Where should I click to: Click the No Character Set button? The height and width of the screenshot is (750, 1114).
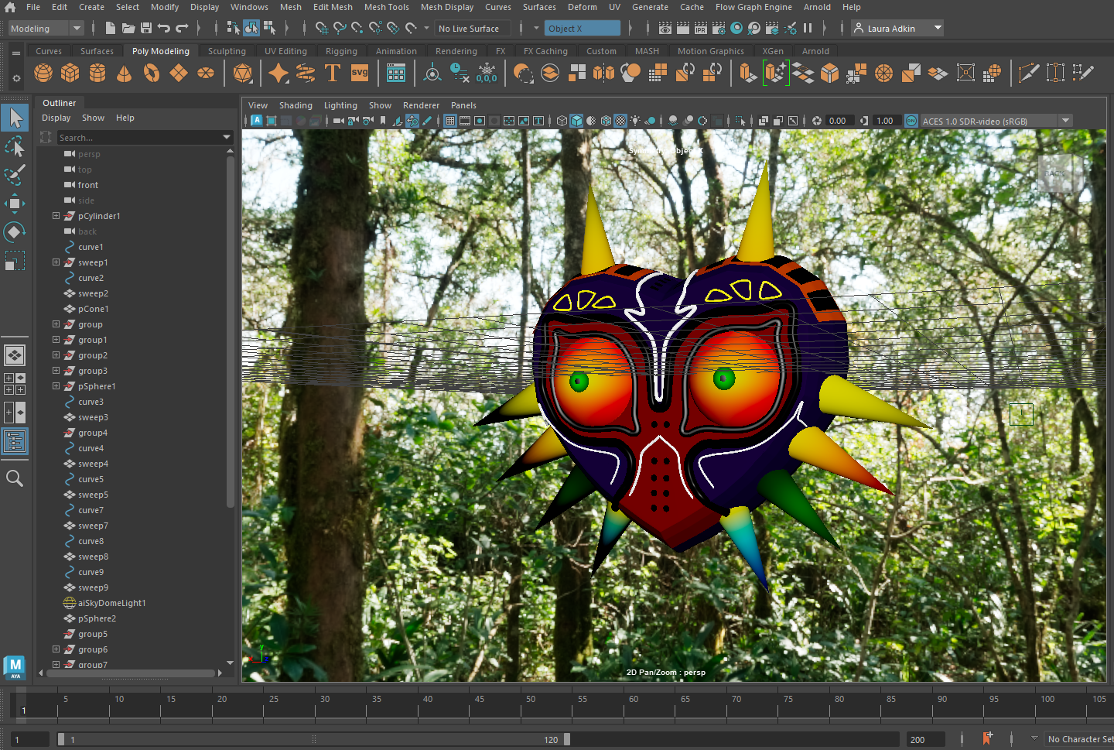click(1079, 739)
